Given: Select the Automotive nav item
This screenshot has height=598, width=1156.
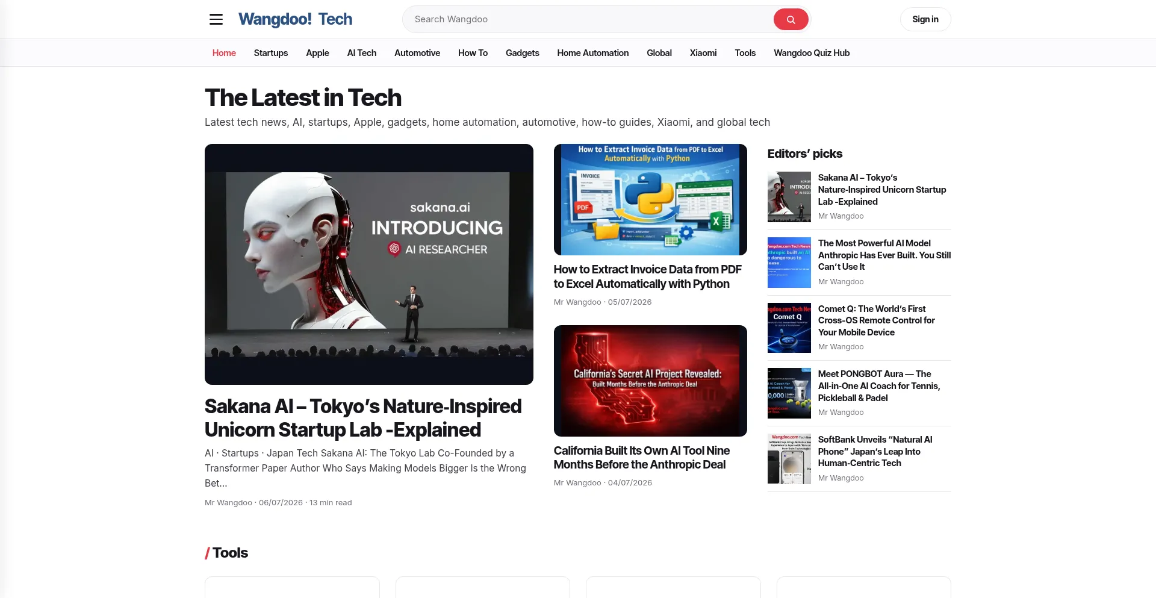Looking at the screenshot, I should click(x=417, y=53).
